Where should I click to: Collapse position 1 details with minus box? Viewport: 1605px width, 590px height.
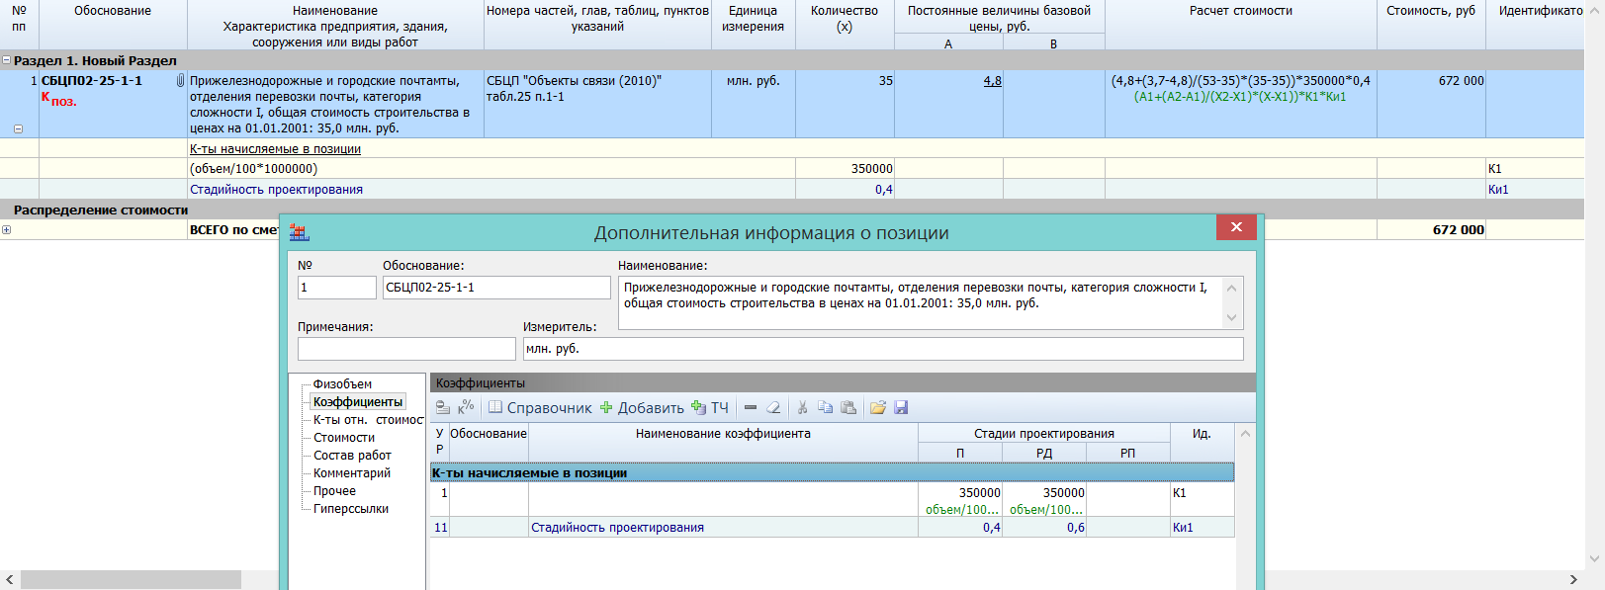click(x=18, y=128)
